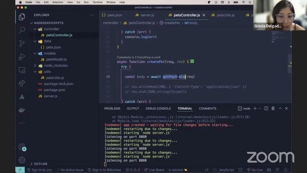The height and width of the screenshot is (173, 307).
Task: Click Sign in to Bitbucket status item
Action: point(105,170)
